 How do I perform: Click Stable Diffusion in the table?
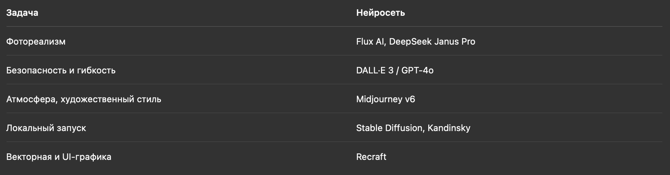[390, 128]
